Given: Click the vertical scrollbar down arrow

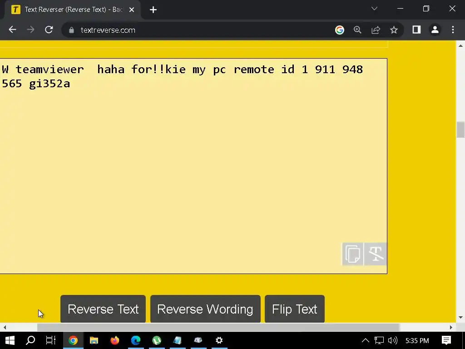Looking at the screenshot, I should [x=460, y=318].
